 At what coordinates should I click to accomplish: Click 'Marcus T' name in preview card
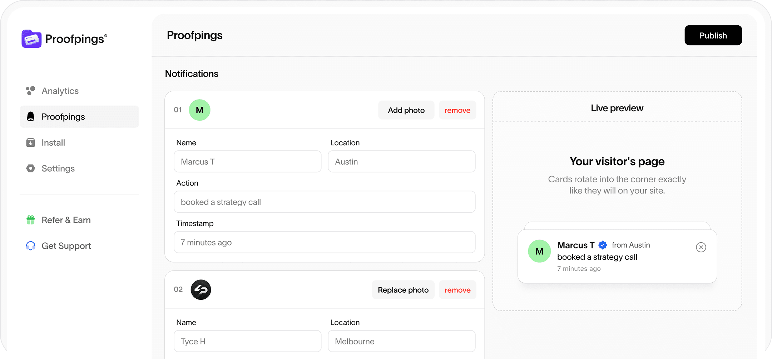pyautogui.click(x=576, y=245)
